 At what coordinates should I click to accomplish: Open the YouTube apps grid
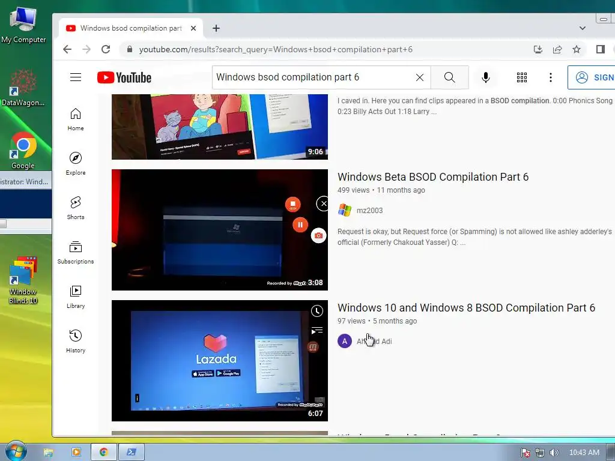pos(522,77)
